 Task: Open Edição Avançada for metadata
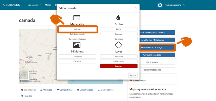click(77, 34)
